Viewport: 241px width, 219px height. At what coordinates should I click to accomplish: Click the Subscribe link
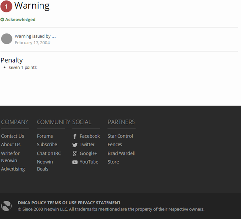47,144
